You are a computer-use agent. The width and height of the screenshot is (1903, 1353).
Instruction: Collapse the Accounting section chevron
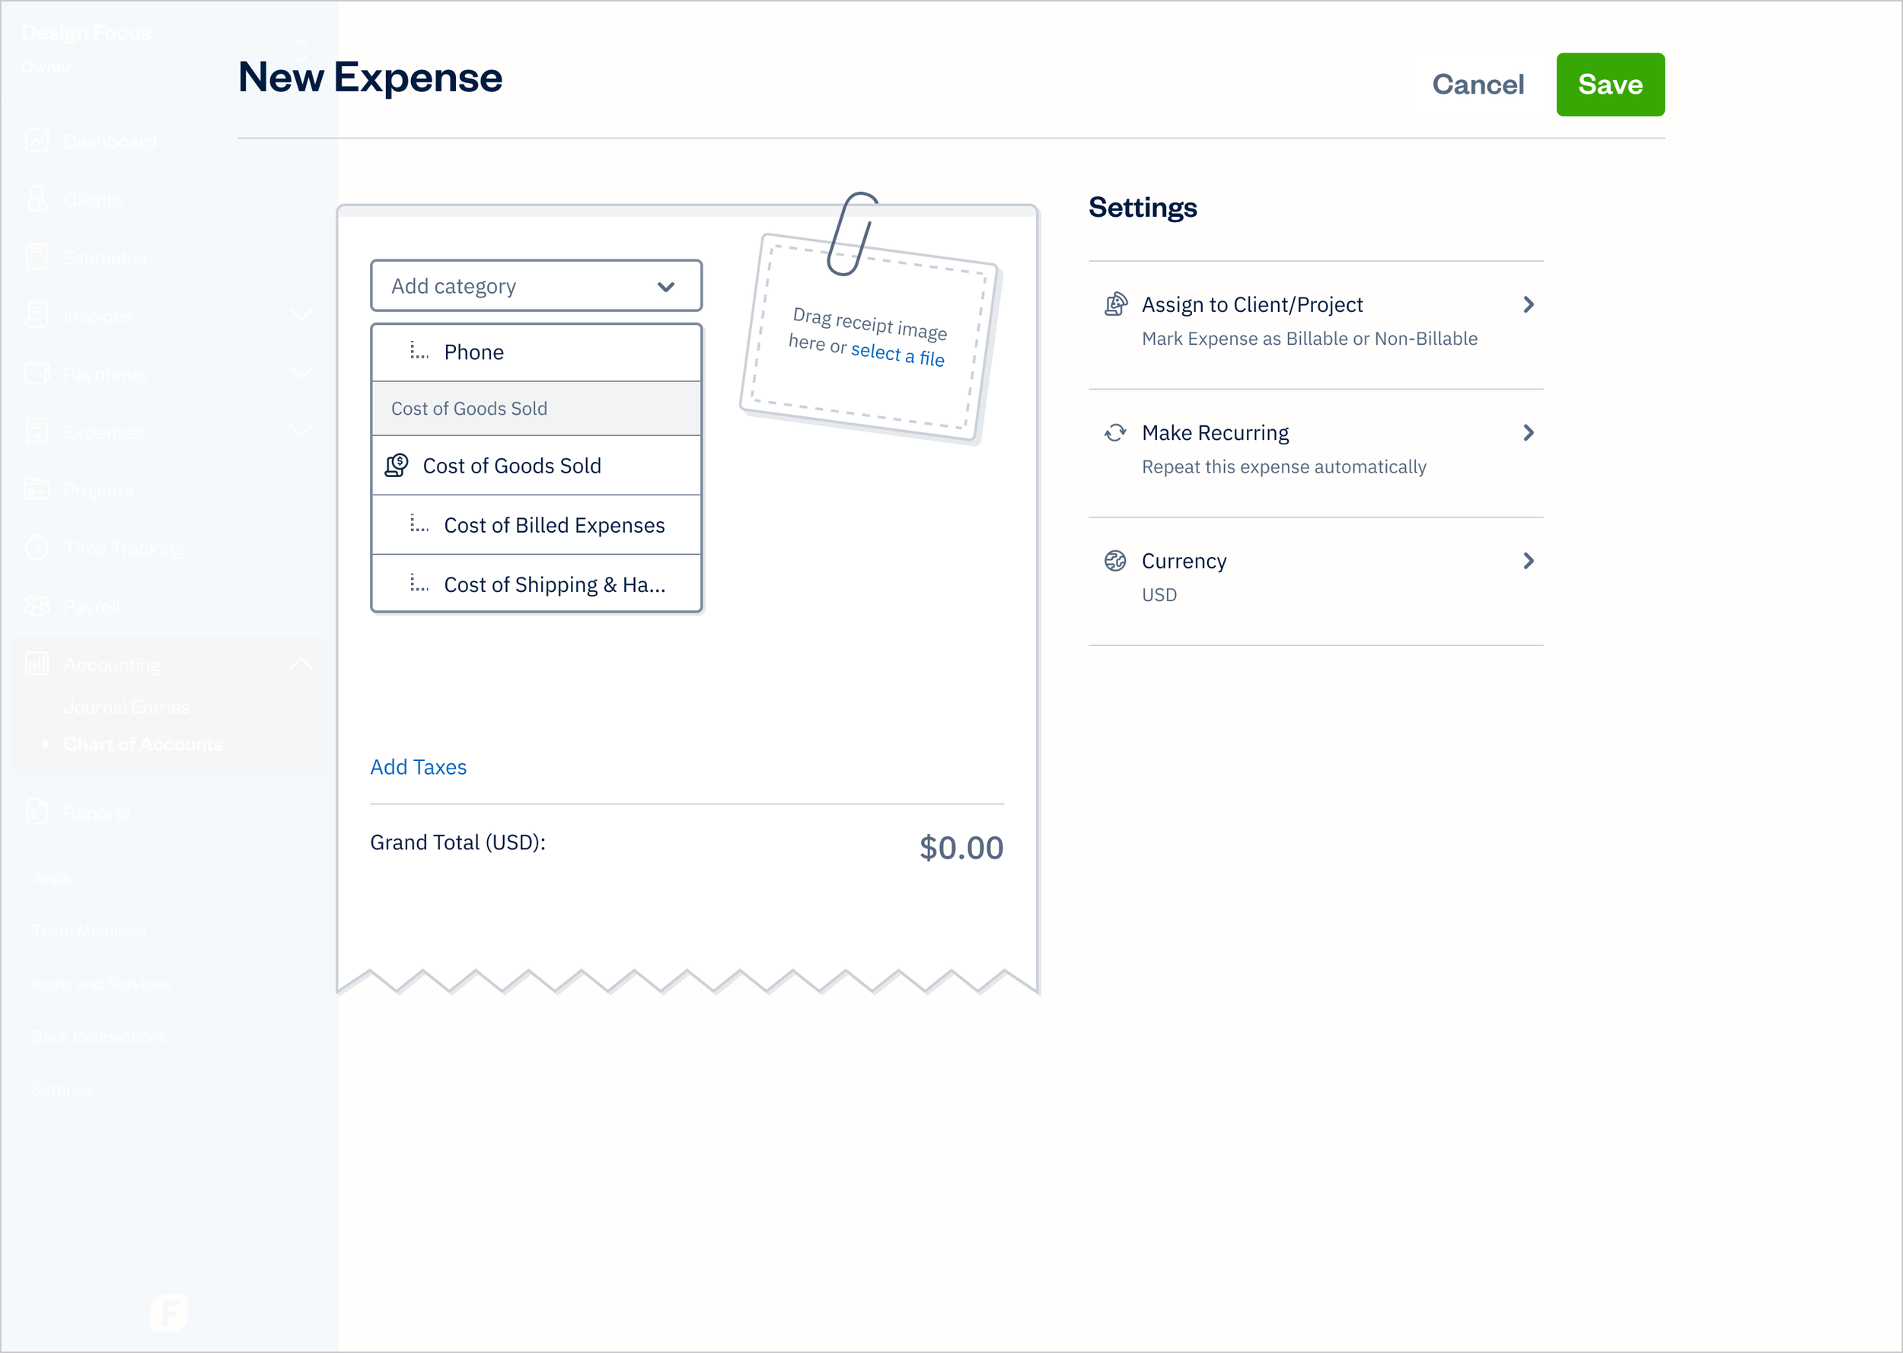pyautogui.click(x=301, y=663)
